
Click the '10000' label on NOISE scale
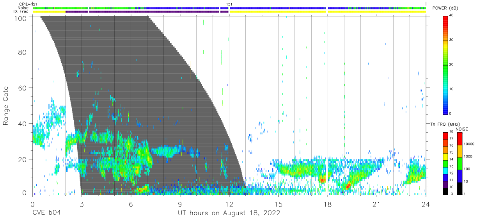click(x=469, y=144)
